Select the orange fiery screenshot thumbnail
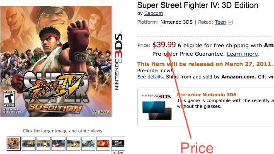This screenshot has width=274, height=154. tap(103, 144)
